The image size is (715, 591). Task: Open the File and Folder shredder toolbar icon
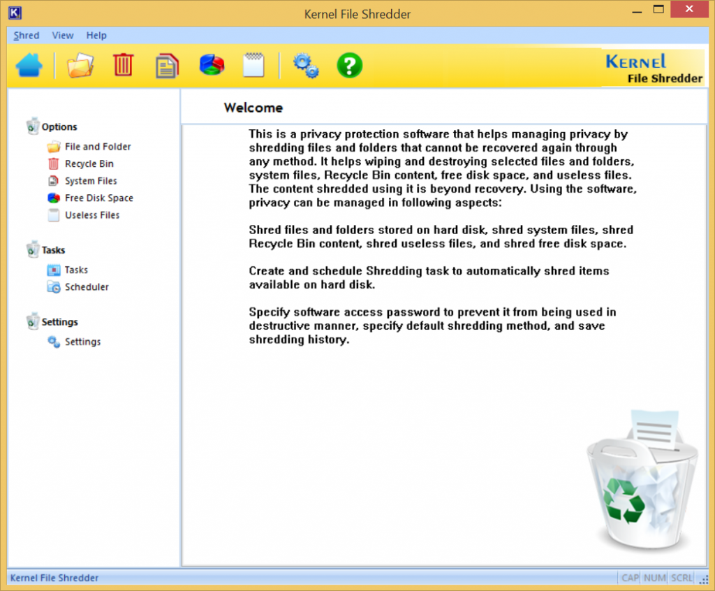(x=80, y=65)
